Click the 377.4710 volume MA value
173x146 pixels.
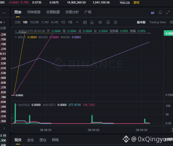(x=75, y=105)
